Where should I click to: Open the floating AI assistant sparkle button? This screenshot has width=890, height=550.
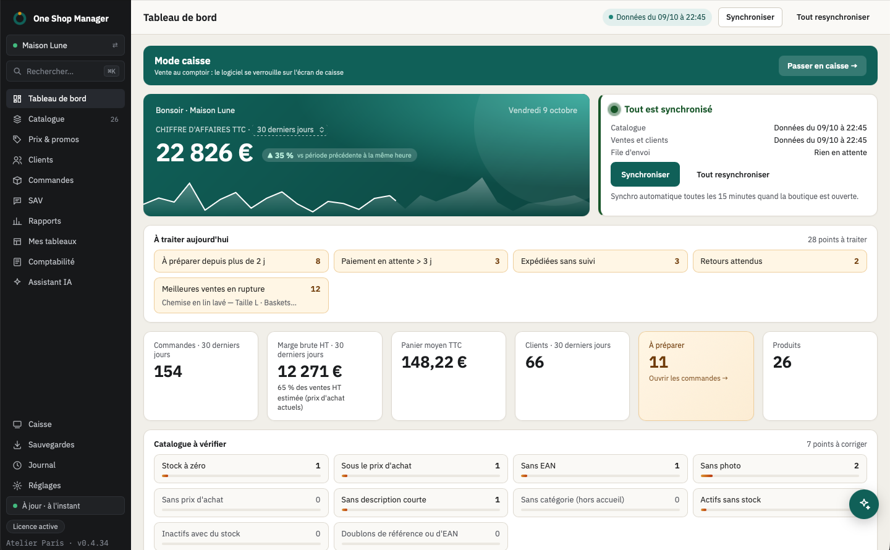(x=864, y=504)
